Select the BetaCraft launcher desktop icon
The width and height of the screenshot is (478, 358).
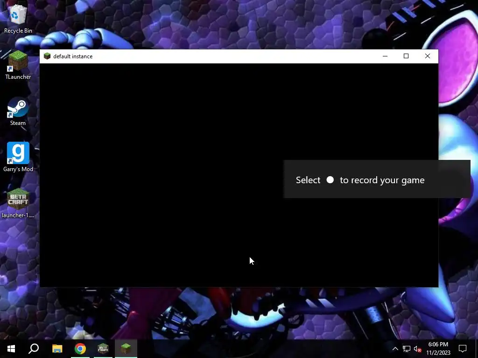point(18,203)
